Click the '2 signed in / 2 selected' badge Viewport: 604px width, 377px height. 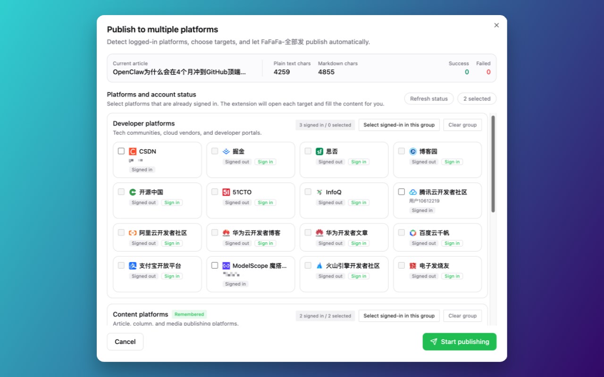325,316
